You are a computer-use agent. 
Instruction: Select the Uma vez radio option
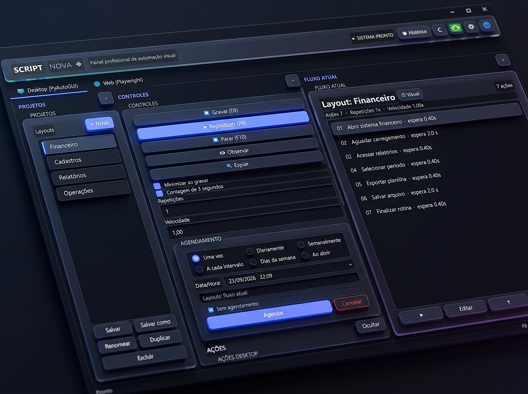pos(196,258)
